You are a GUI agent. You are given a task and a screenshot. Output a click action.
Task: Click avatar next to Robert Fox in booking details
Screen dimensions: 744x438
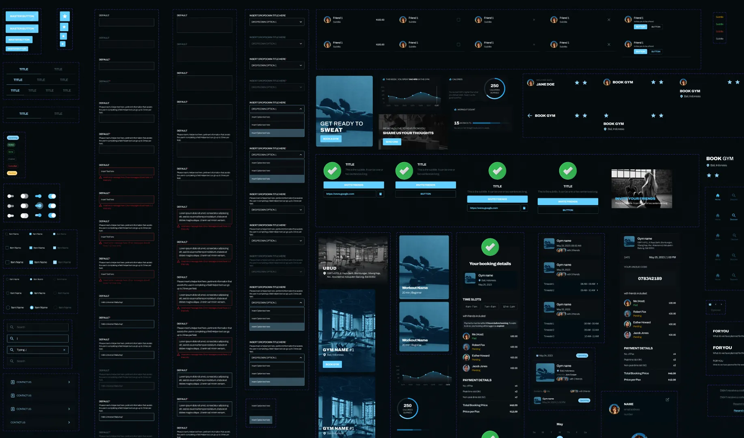(467, 347)
